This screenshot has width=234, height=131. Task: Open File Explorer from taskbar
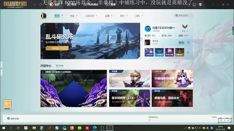click(34, 128)
